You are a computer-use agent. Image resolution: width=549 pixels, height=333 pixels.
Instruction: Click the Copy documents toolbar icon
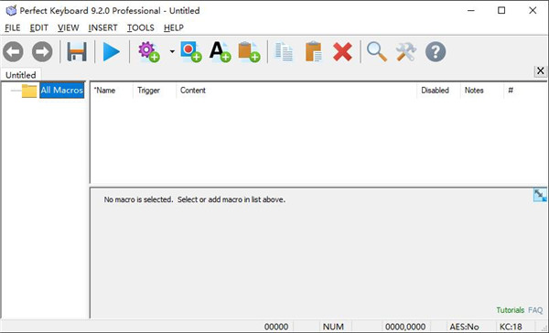tap(284, 52)
